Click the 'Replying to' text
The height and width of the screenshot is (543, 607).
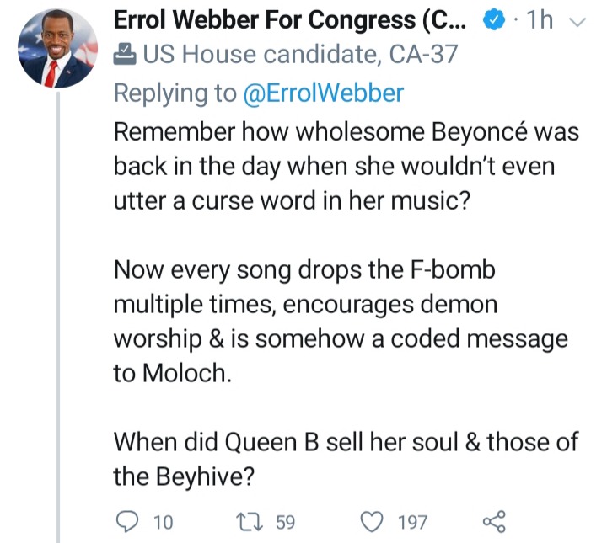175,93
